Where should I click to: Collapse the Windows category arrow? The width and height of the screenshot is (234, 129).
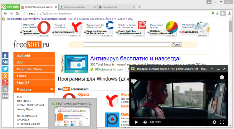[51, 89]
